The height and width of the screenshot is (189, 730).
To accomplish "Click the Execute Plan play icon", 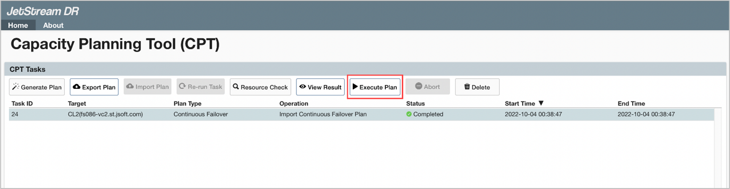I will coord(355,87).
